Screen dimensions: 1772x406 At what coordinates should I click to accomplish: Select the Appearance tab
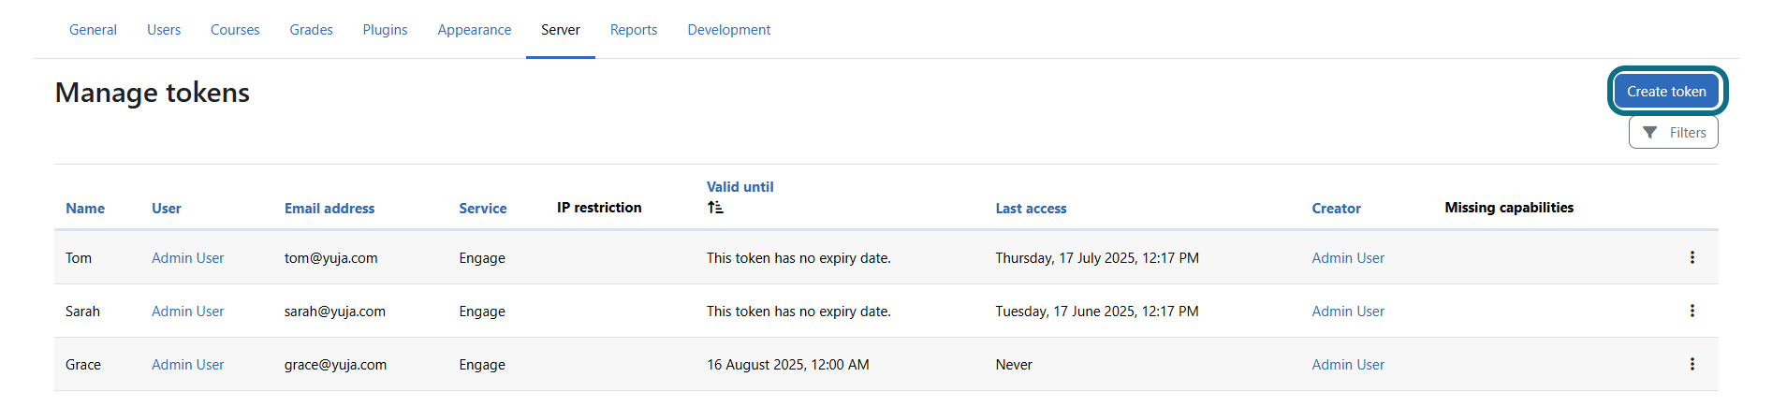tap(475, 30)
